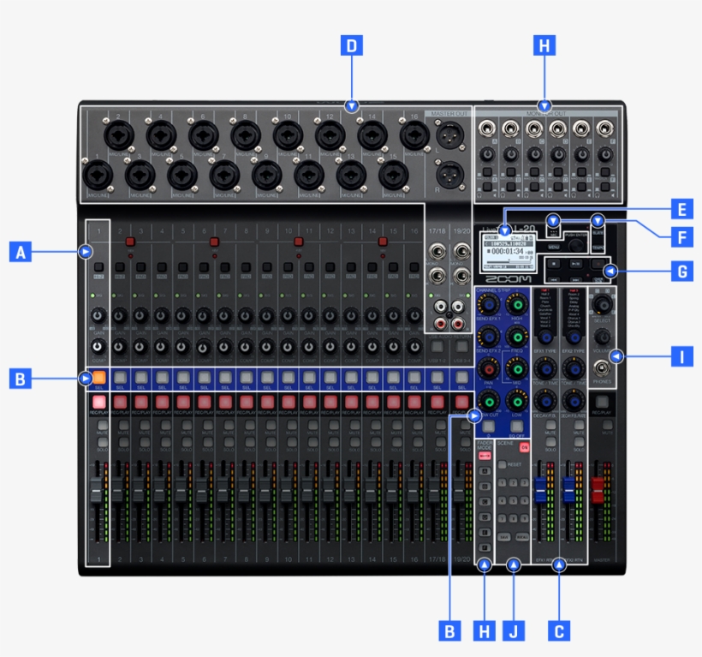Click the PHONES output jack
This screenshot has width=702, height=657.
[x=602, y=368]
